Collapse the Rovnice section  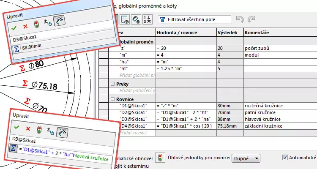click(x=113, y=99)
